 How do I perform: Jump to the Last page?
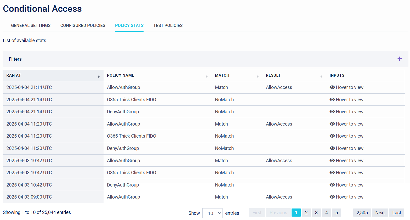click(x=396, y=213)
